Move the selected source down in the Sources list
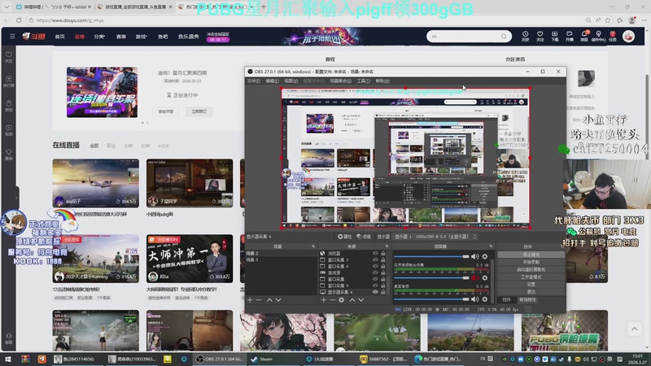 coord(361,299)
